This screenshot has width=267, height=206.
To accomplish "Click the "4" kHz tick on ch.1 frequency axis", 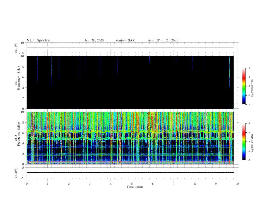I will pos(24,88).
